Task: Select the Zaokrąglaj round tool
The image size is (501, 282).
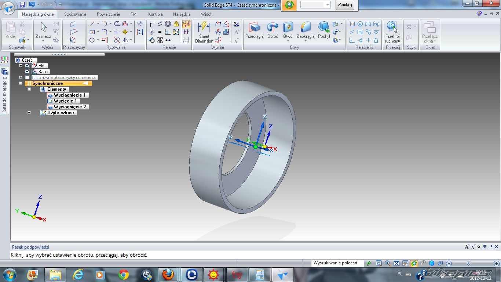Action: [306, 30]
